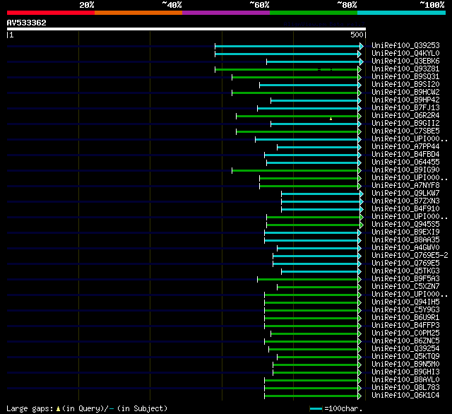452x414 pixels.
Task: Click the green alignment bar for UniRef100_Q93Z81
Action: coord(286,69)
